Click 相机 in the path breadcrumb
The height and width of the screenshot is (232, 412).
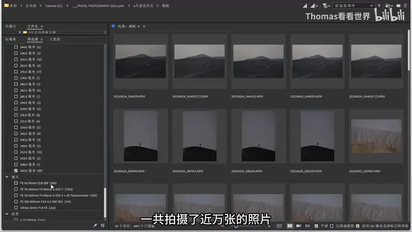pos(165,5)
